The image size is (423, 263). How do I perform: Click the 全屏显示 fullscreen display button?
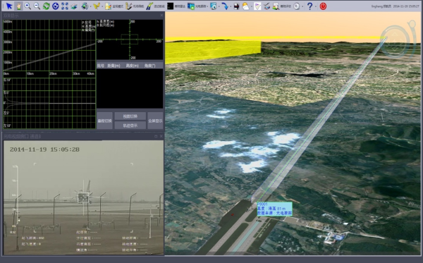point(155,121)
